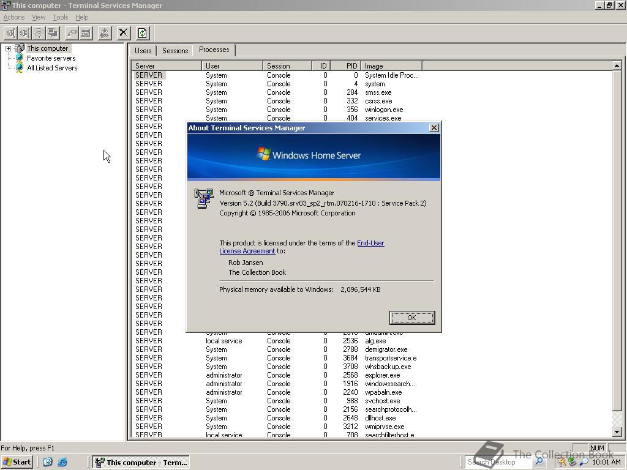Sort by the Server column header
The width and height of the screenshot is (627, 470).
[167, 66]
